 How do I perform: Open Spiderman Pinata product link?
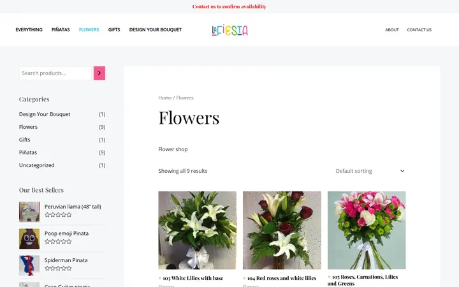66,260
